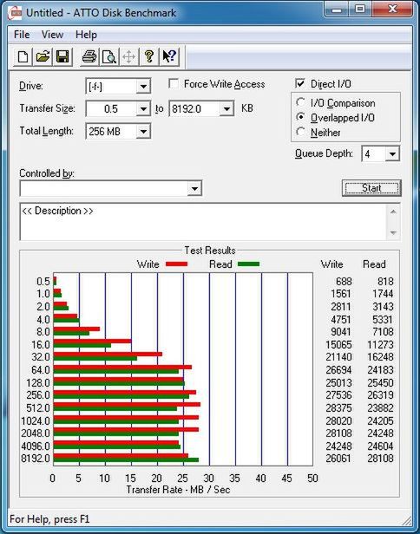
Task: Click the Description box scroll up arrow
Action: [393, 212]
